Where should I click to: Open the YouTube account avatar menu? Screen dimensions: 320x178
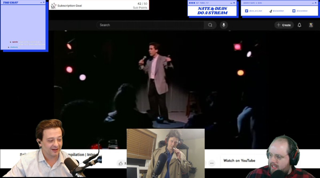pos(311,25)
